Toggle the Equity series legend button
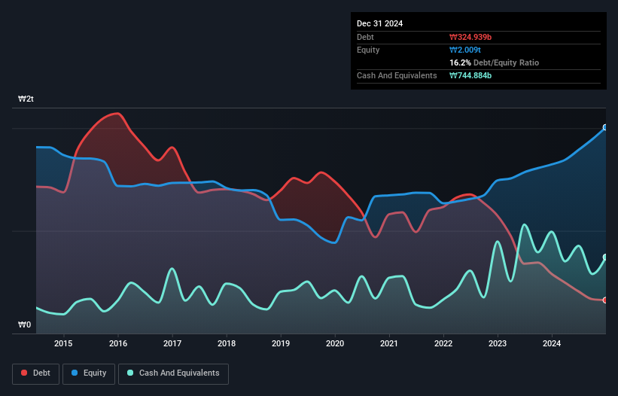The image size is (618, 396). point(89,373)
